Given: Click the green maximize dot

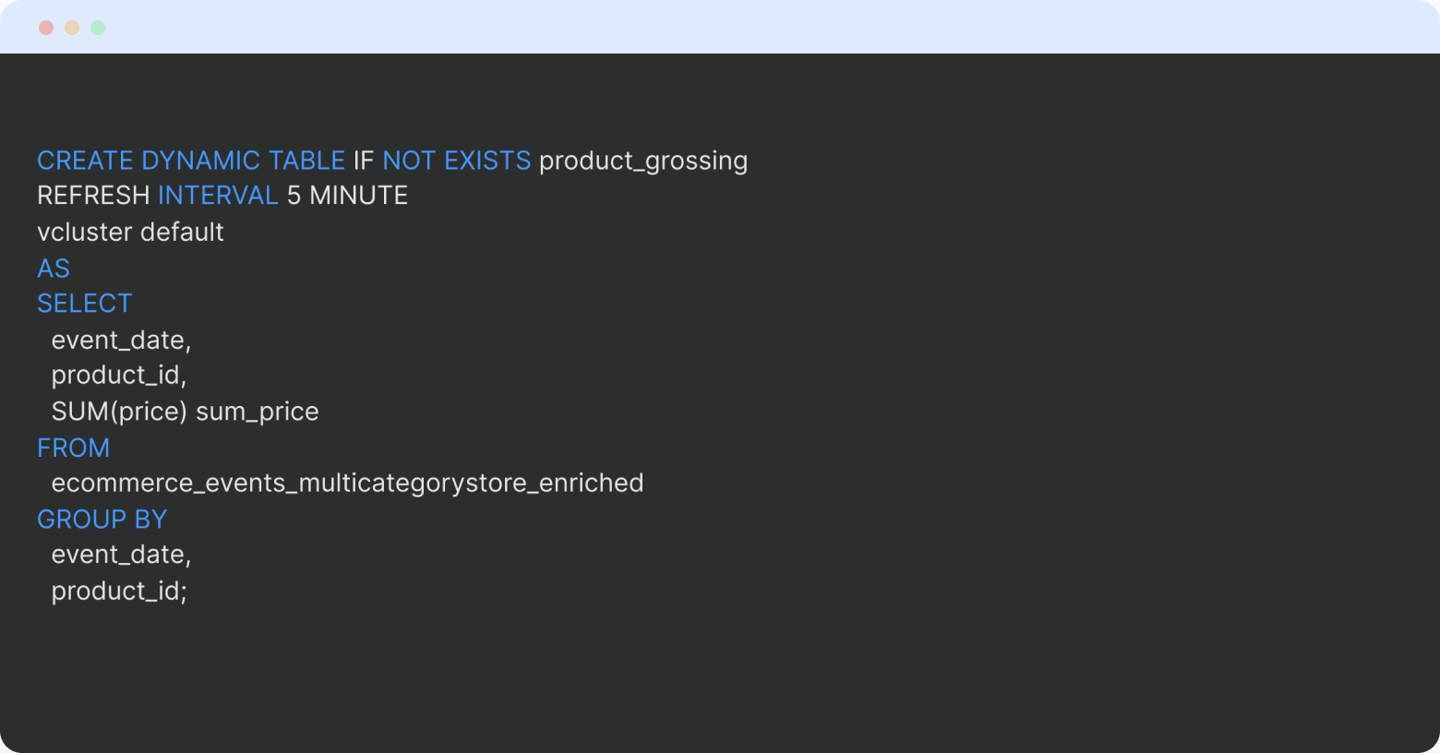Looking at the screenshot, I should click(98, 28).
